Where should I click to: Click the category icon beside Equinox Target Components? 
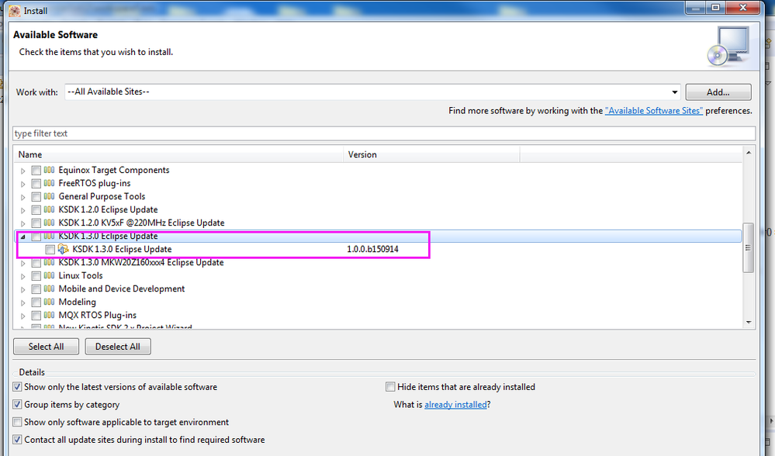pos(49,170)
